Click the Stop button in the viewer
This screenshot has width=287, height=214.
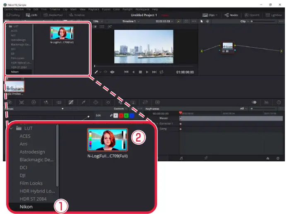tap(140, 72)
